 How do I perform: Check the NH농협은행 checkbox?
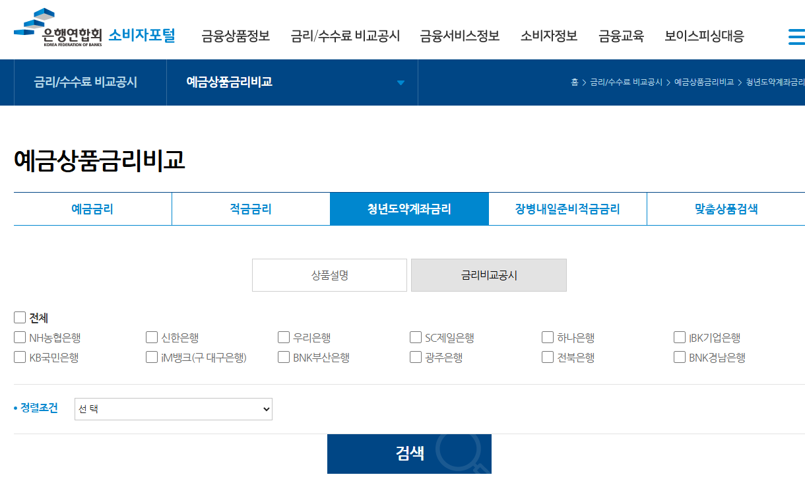coord(20,337)
